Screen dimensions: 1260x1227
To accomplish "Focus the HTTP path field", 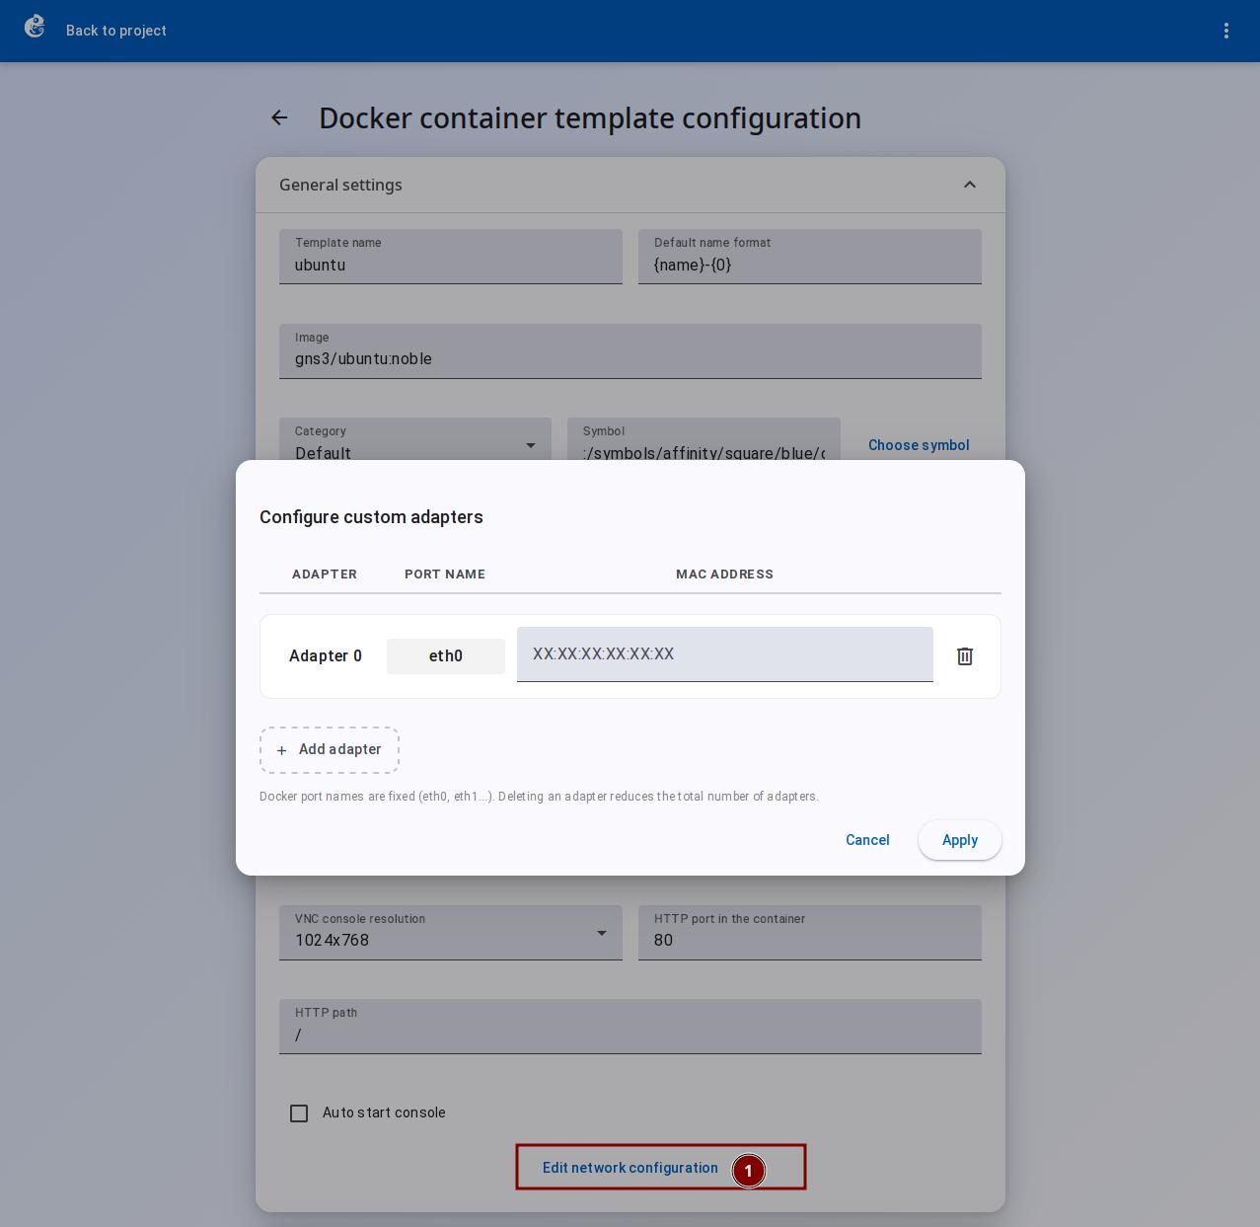I will (630, 1026).
